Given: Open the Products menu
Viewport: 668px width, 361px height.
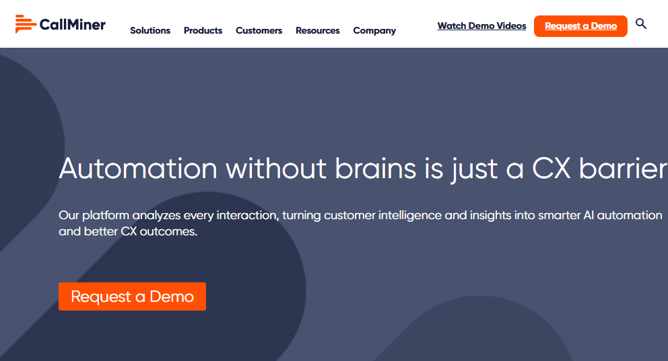Looking at the screenshot, I should [x=203, y=31].
